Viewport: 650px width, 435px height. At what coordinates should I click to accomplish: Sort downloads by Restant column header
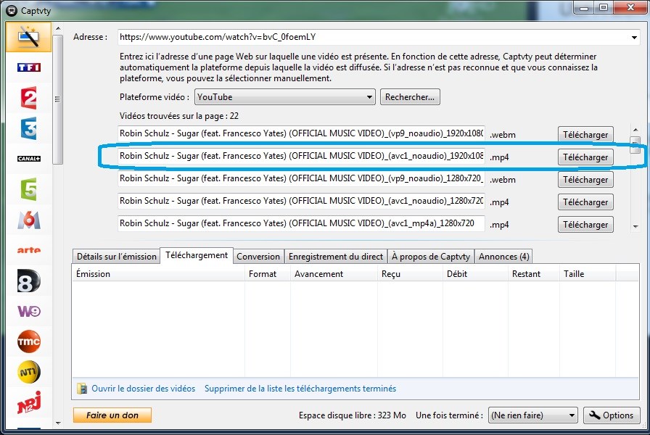(533, 274)
